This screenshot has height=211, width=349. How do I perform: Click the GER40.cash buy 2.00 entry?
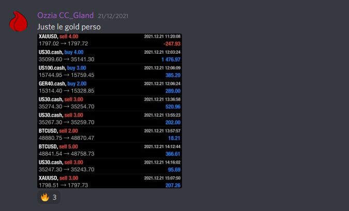click(63, 84)
